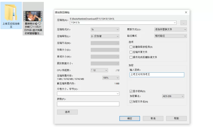The width and height of the screenshot is (213, 130).
Task: Open the 更新方式 dropdown showing 添加并替换文件
Action: (170, 29)
